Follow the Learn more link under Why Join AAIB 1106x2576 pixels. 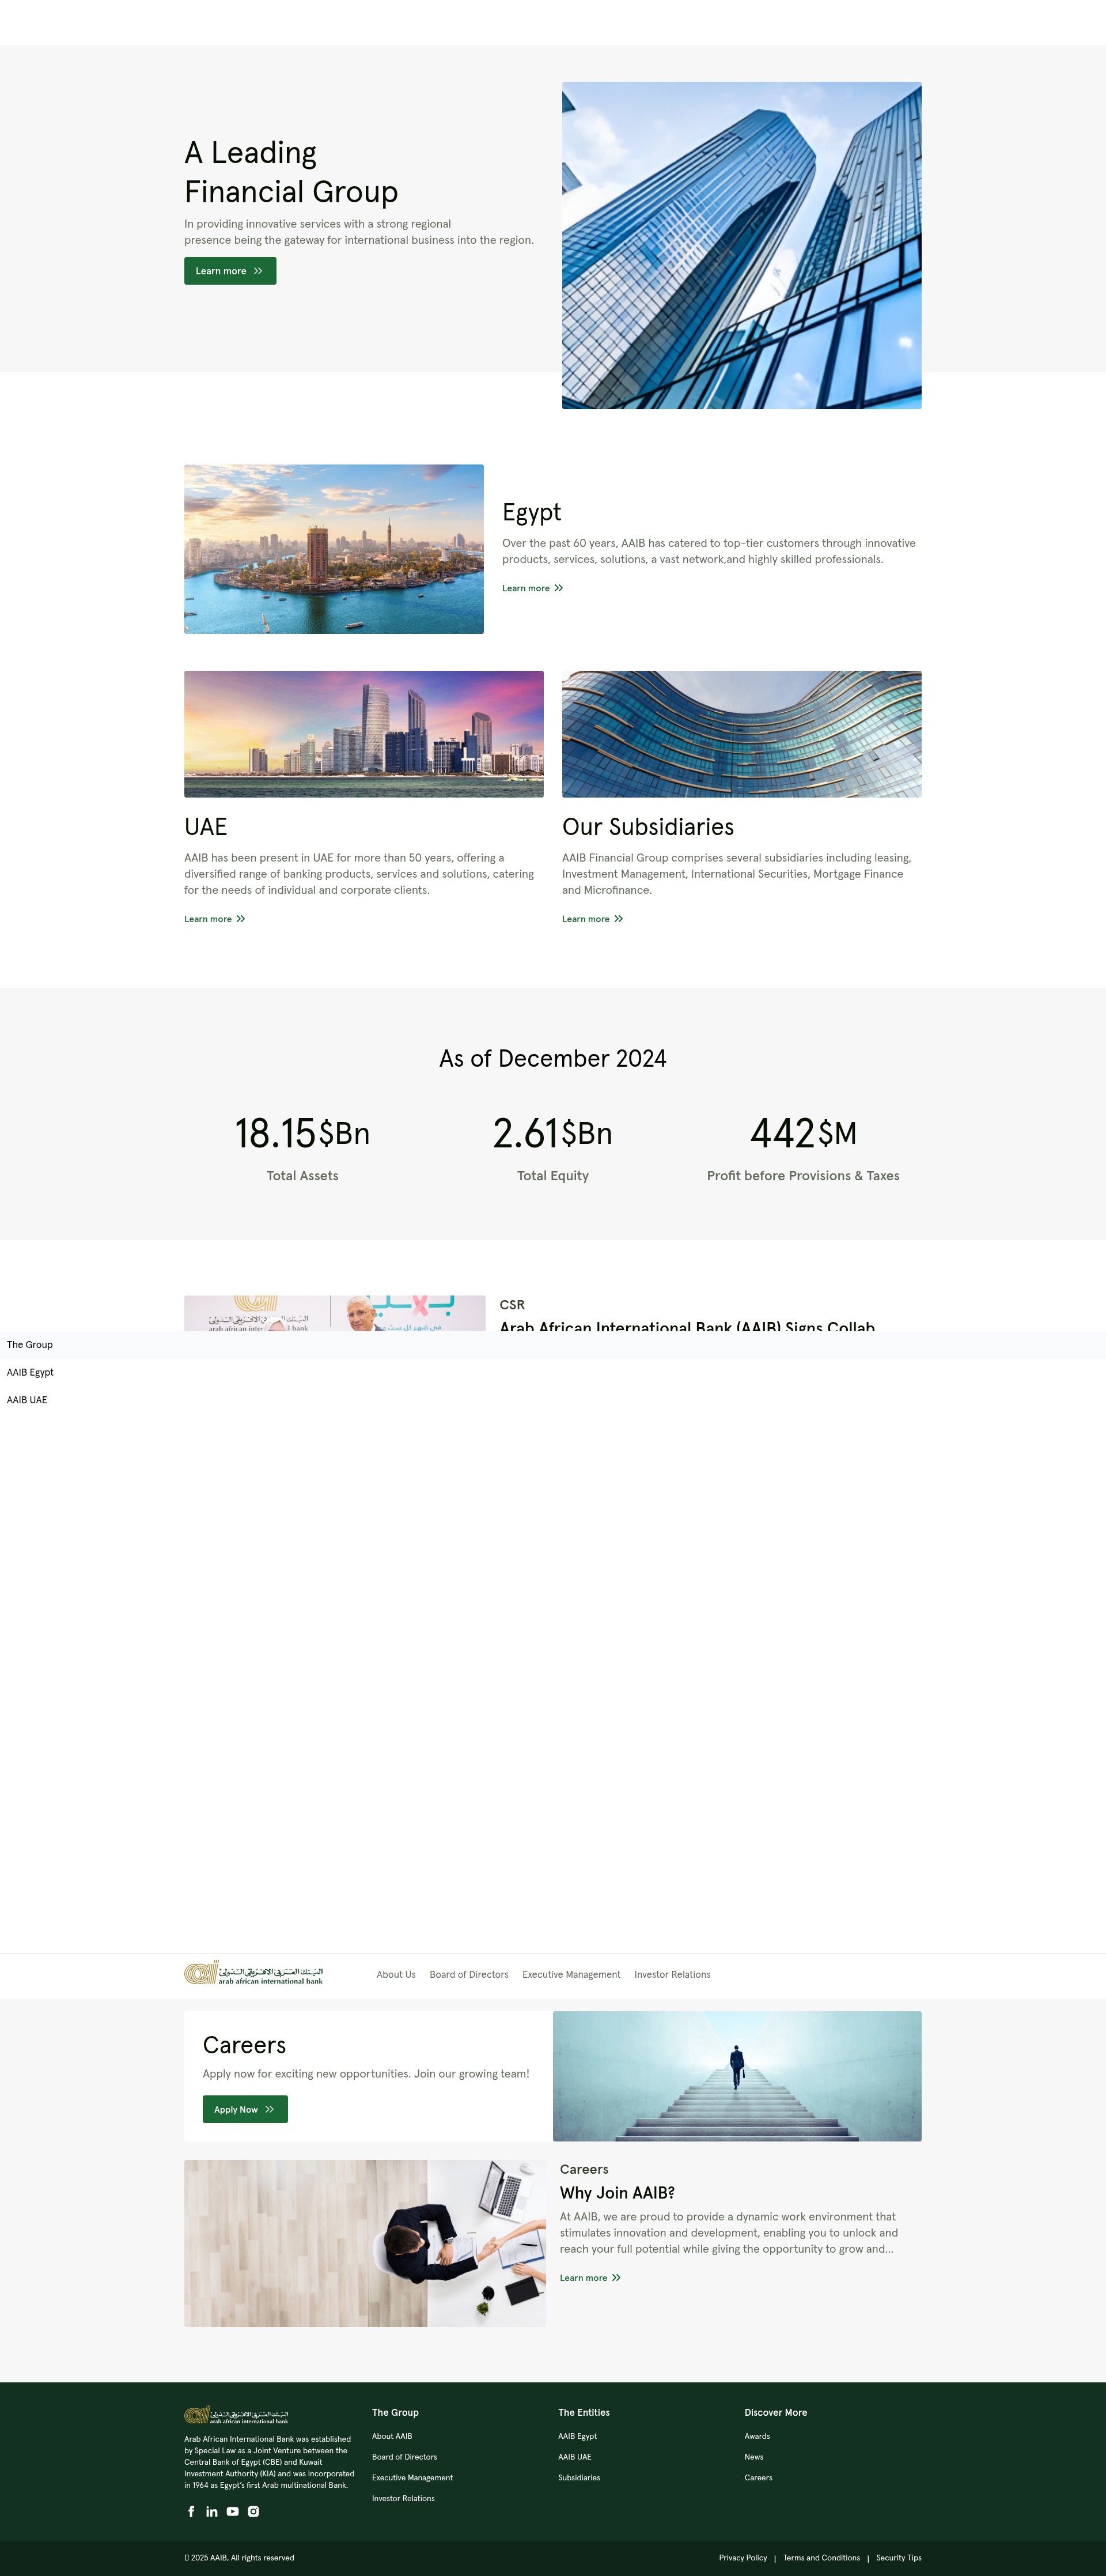coord(590,2278)
